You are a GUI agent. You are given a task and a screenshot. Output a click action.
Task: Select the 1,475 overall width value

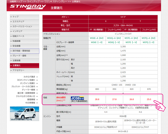coord(123,51)
